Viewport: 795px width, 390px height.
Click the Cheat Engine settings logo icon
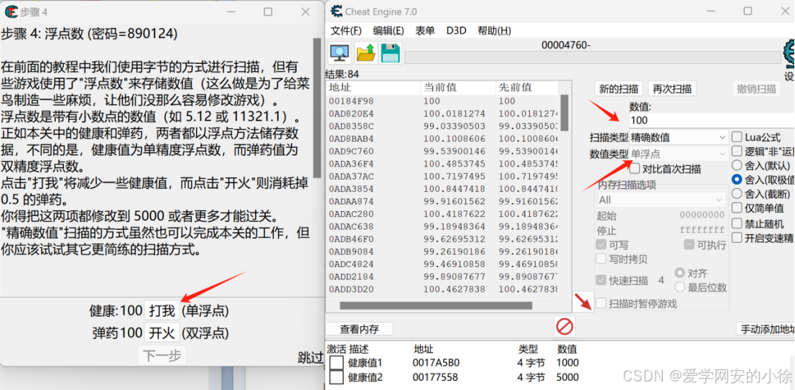(x=789, y=55)
